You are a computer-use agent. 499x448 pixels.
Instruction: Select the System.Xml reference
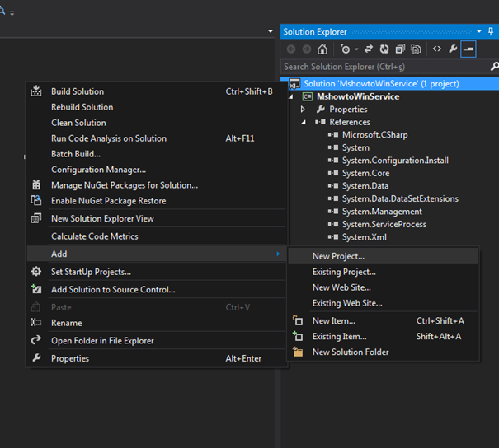point(364,237)
